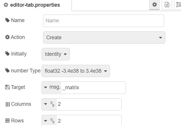Click the Columns number field showing 2
This screenshot has width=181, height=125.
(x=89, y=104)
